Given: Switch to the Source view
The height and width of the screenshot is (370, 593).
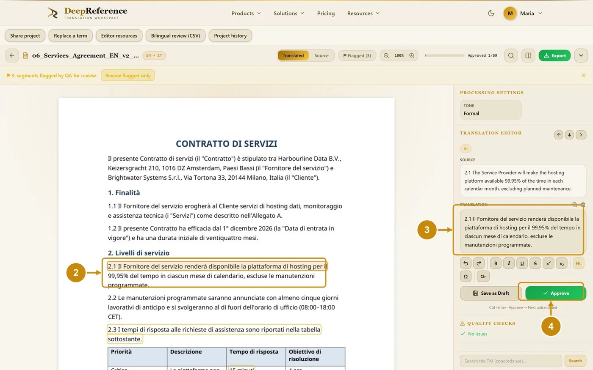Looking at the screenshot, I should (321, 55).
